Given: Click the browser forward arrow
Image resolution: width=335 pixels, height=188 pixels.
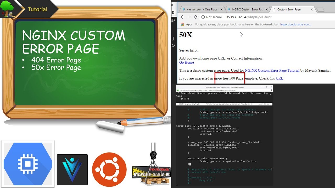Looking at the screenshot, I should point(189,17).
